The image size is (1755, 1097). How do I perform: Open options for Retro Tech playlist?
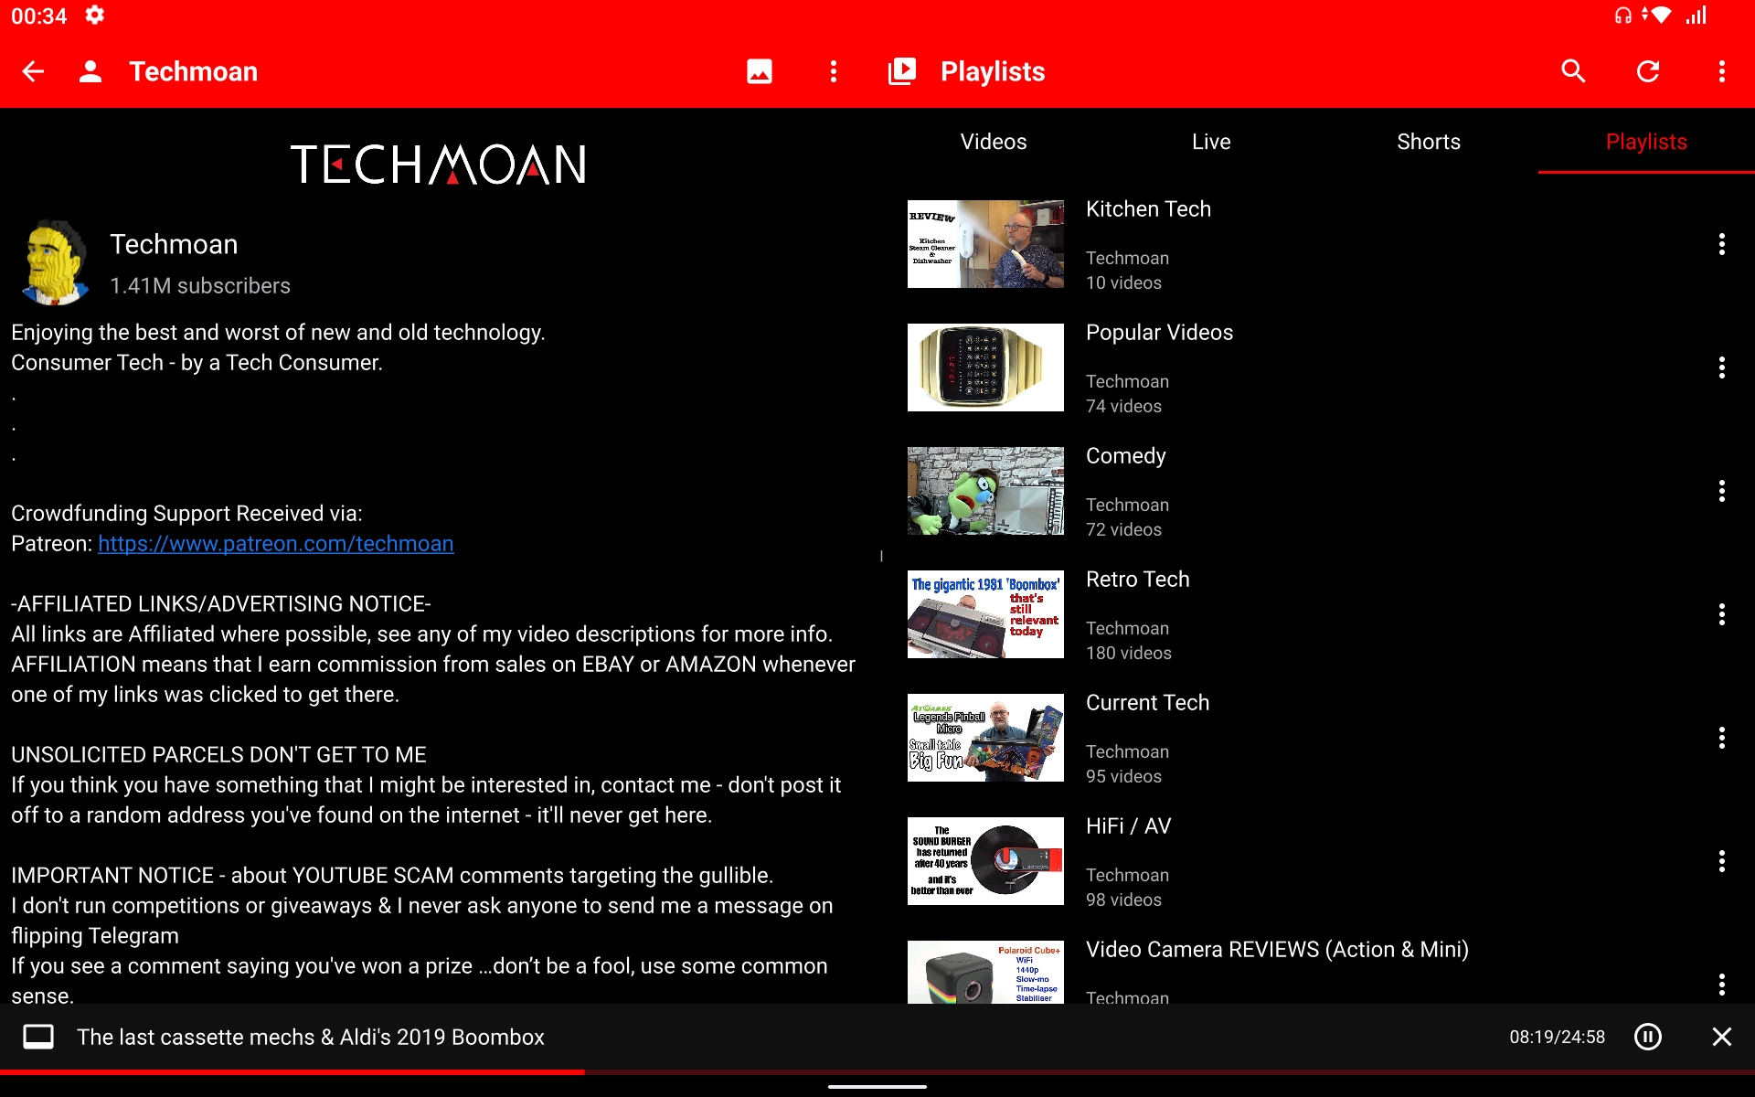point(1722,614)
